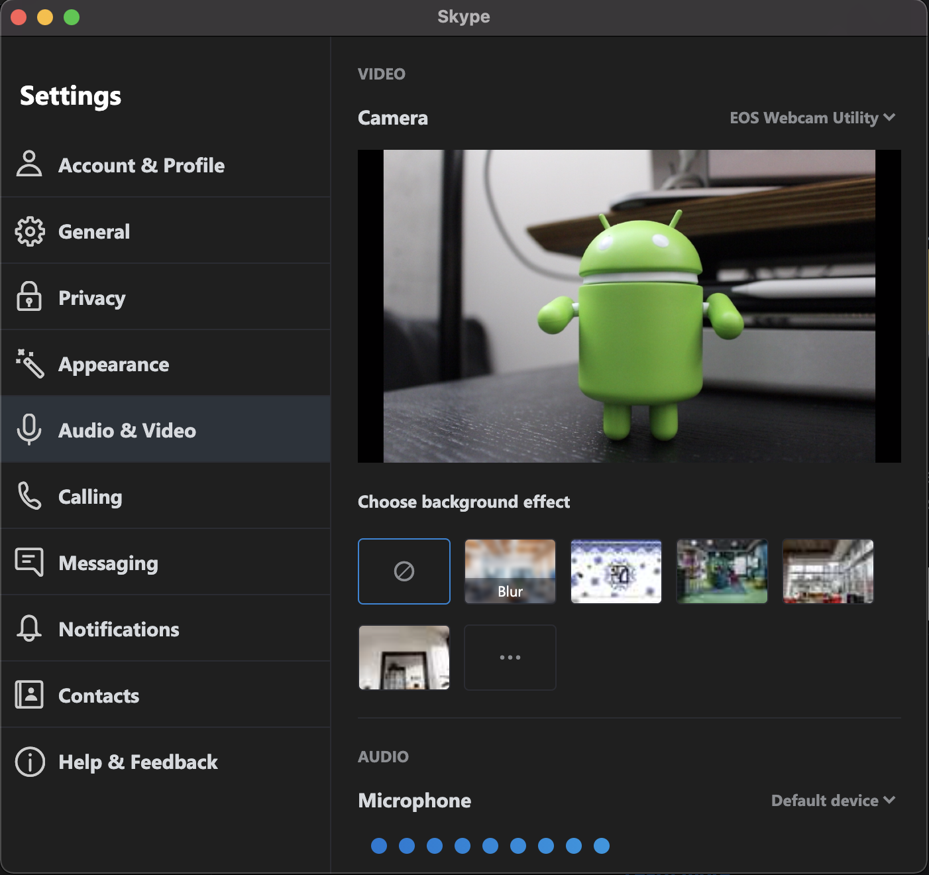Click the Account & Profile person icon
The width and height of the screenshot is (929, 875).
click(x=29, y=164)
